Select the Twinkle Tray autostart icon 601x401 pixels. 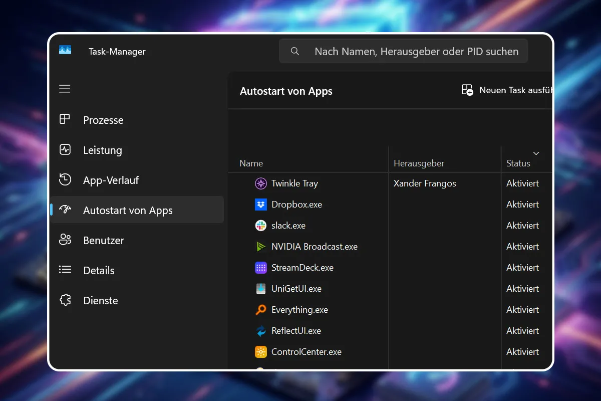click(x=260, y=183)
